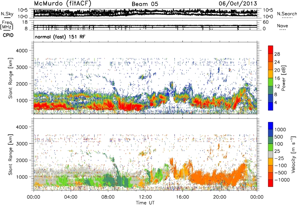Click the '3000' tick of the velocity panel
297x205 pixels.
pos(22,144)
